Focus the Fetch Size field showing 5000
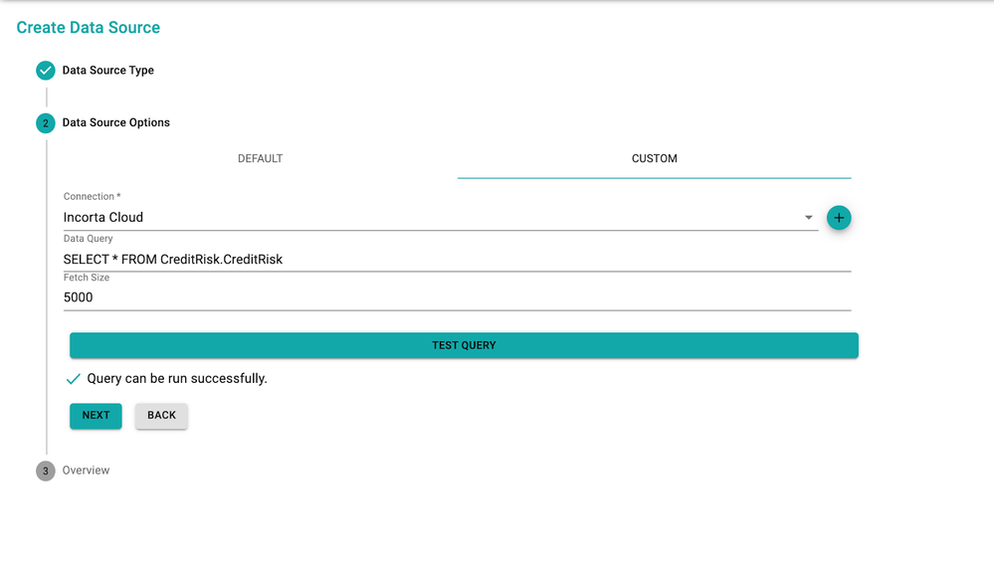Viewport: 994px width, 580px height. [457, 297]
